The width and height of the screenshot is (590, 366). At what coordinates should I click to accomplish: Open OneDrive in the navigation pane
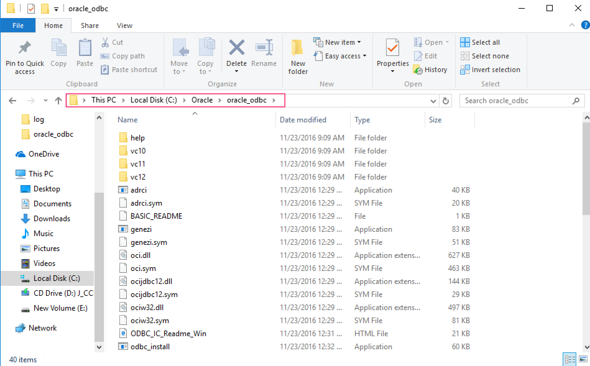click(44, 154)
